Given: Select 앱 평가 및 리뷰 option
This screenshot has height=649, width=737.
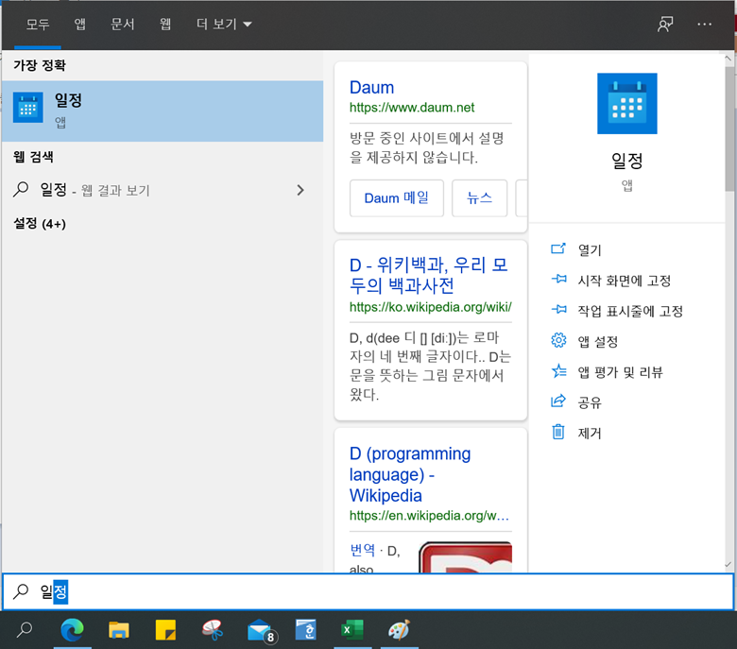Looking at the screenshot, I should click(x=620, y=371).
